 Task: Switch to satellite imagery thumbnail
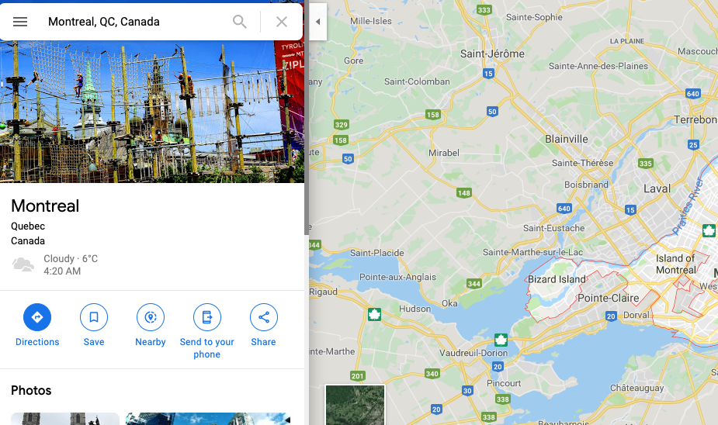[355, 405]
